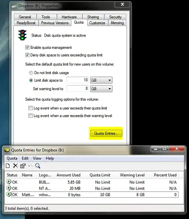Select the Quota tab
The image size is (189, 219).
click(79, 22)
